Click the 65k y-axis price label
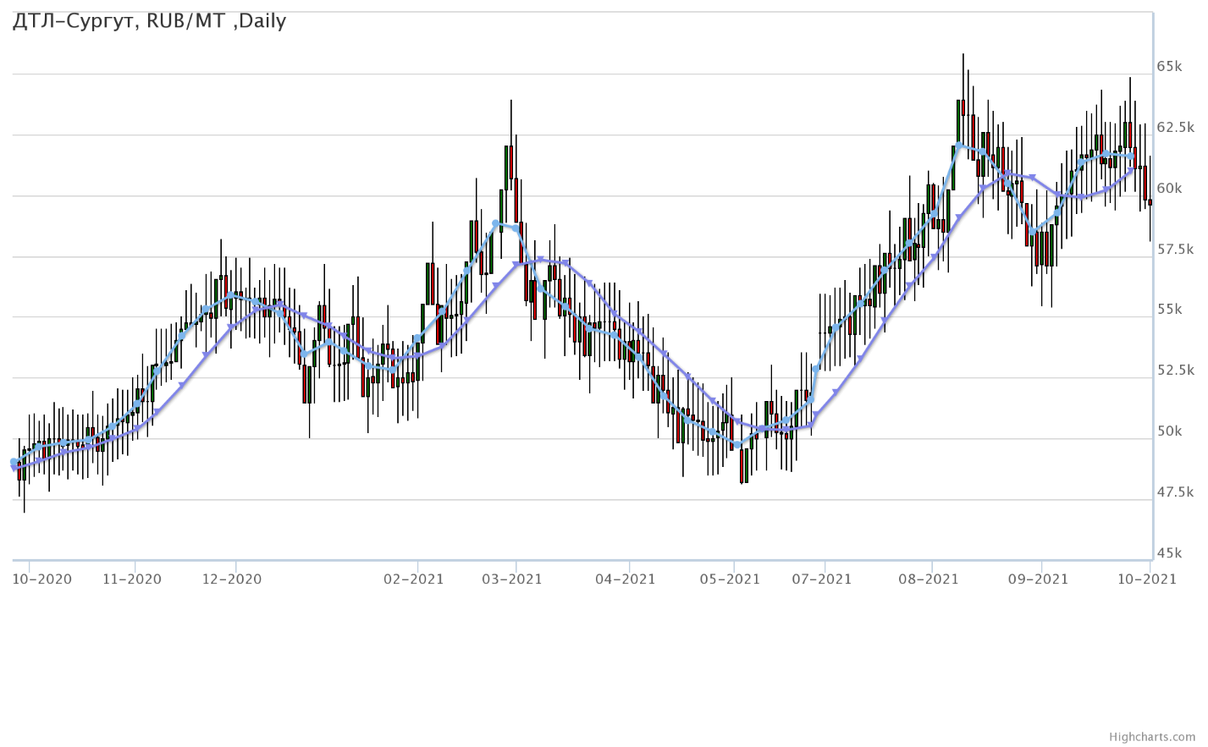 pos(1169,67)
